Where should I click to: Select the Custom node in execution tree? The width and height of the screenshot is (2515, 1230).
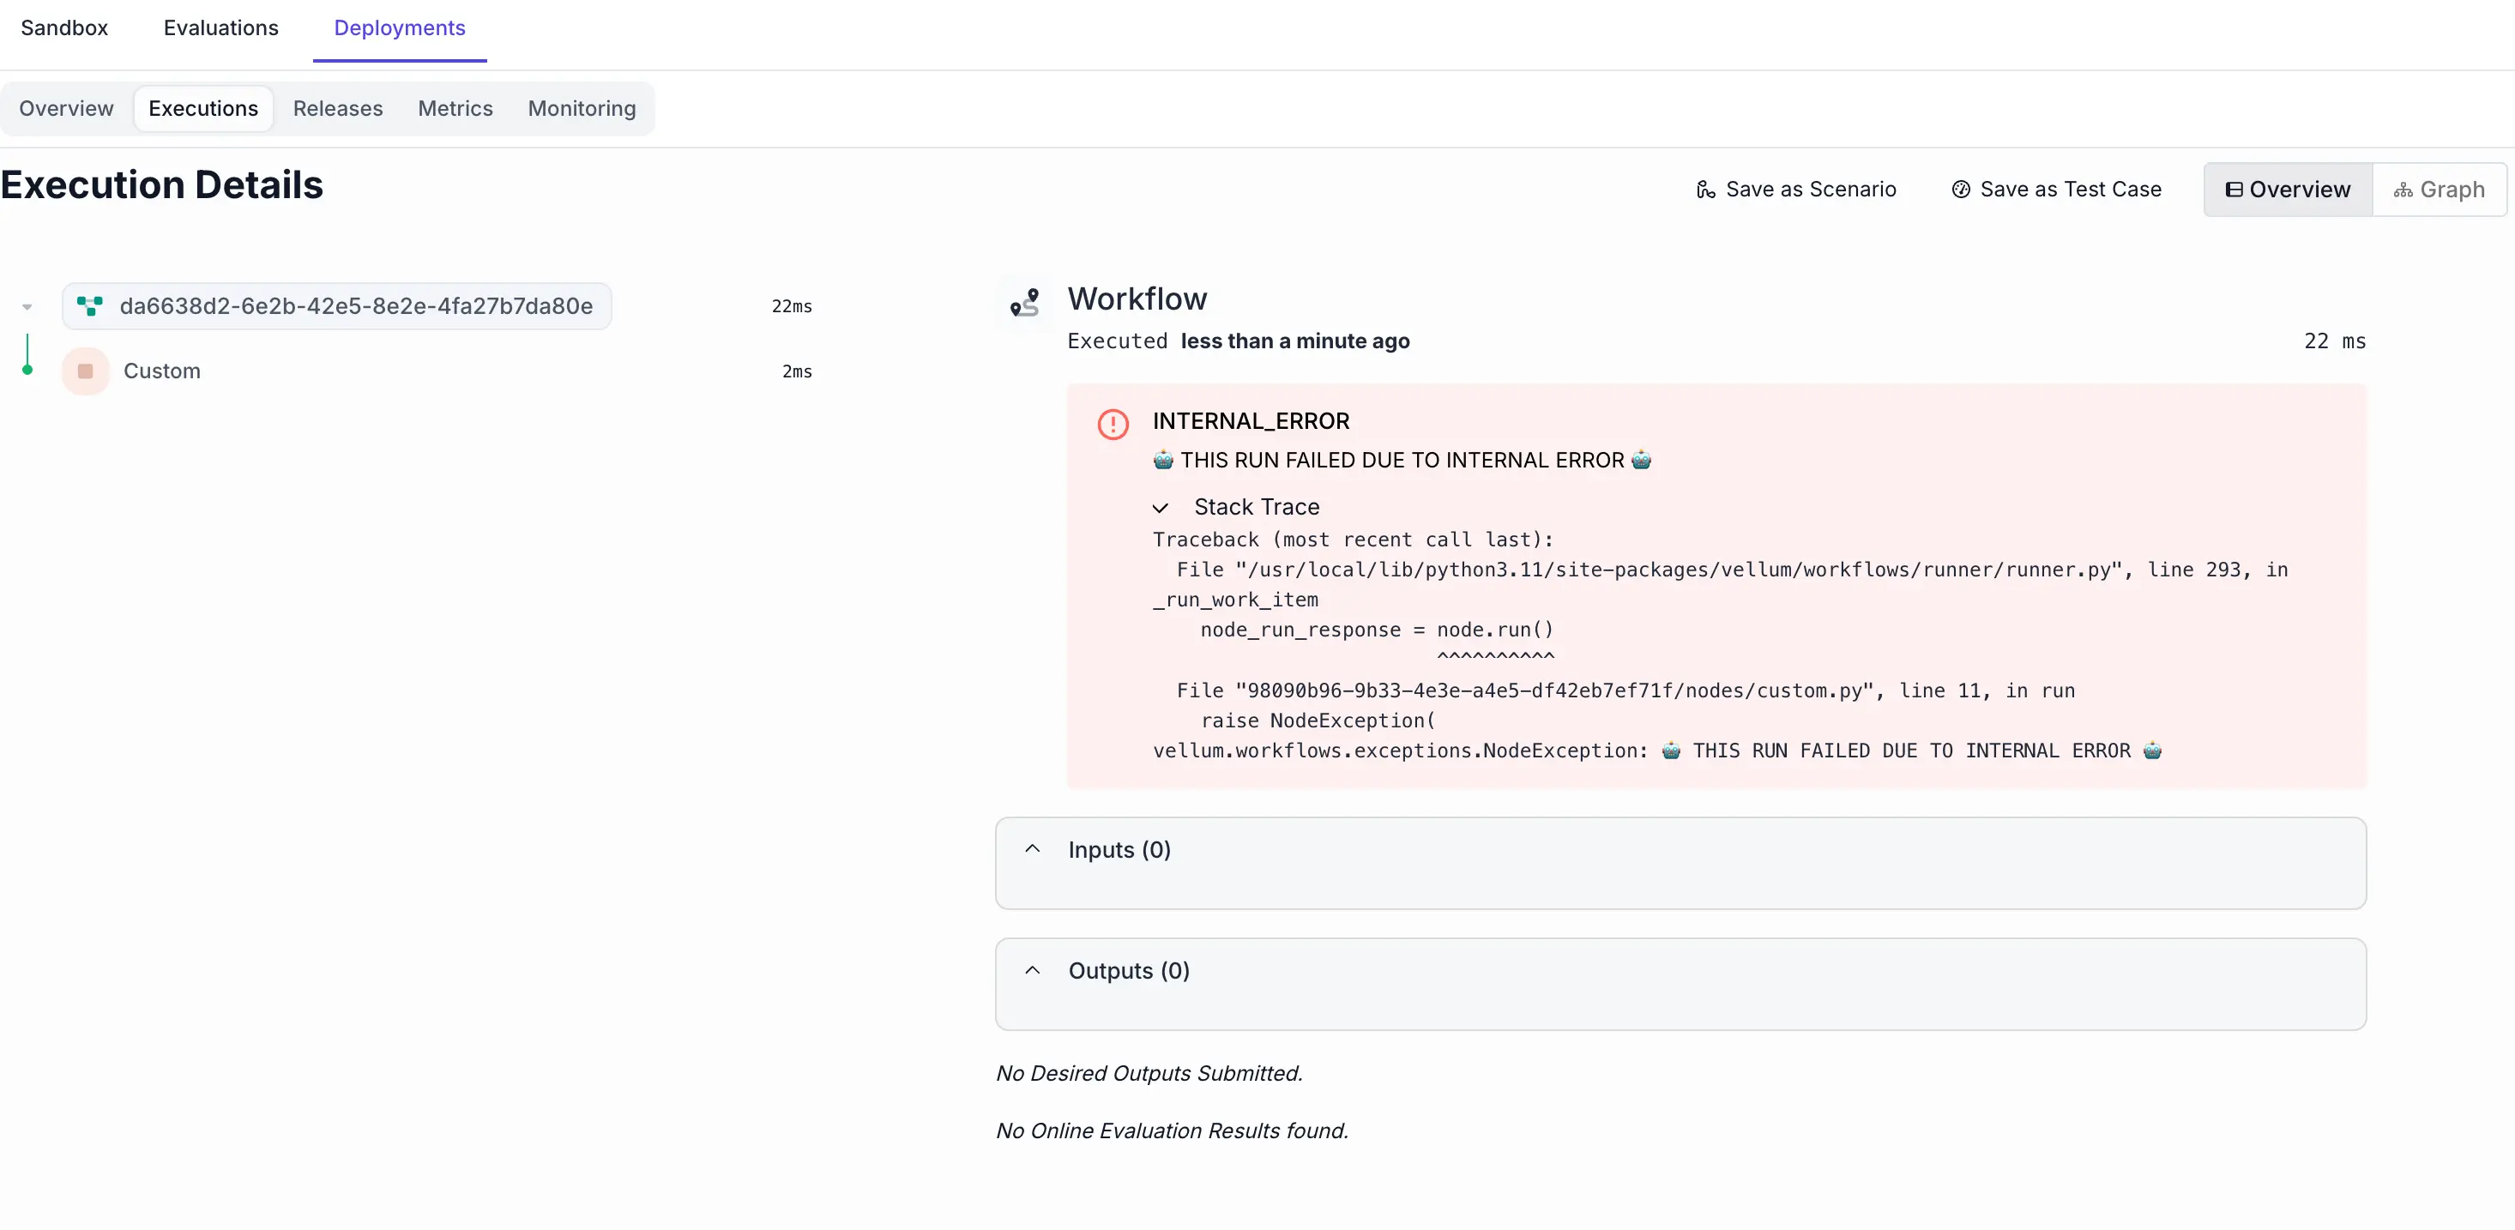pyautogui.click(x=162, y=371)
